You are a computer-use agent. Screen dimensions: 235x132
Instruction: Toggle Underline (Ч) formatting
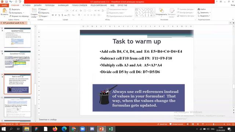tap(59, 15)
